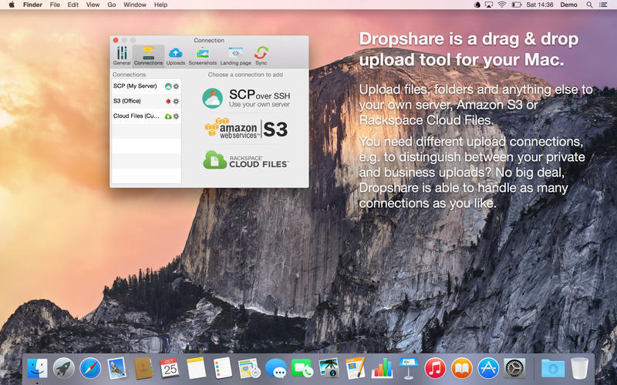Open Spotlight search magnifier icon
This screenshot has width=617, height=385.
coord(589,5)
